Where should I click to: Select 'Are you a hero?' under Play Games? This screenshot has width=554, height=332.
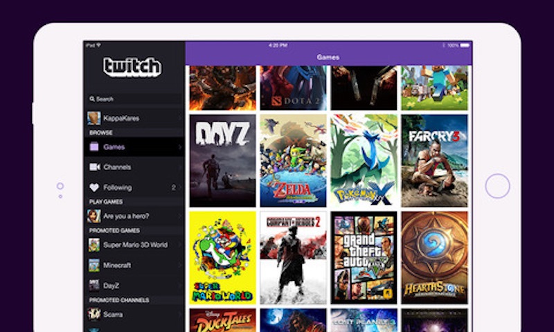(x=134, y=216)
